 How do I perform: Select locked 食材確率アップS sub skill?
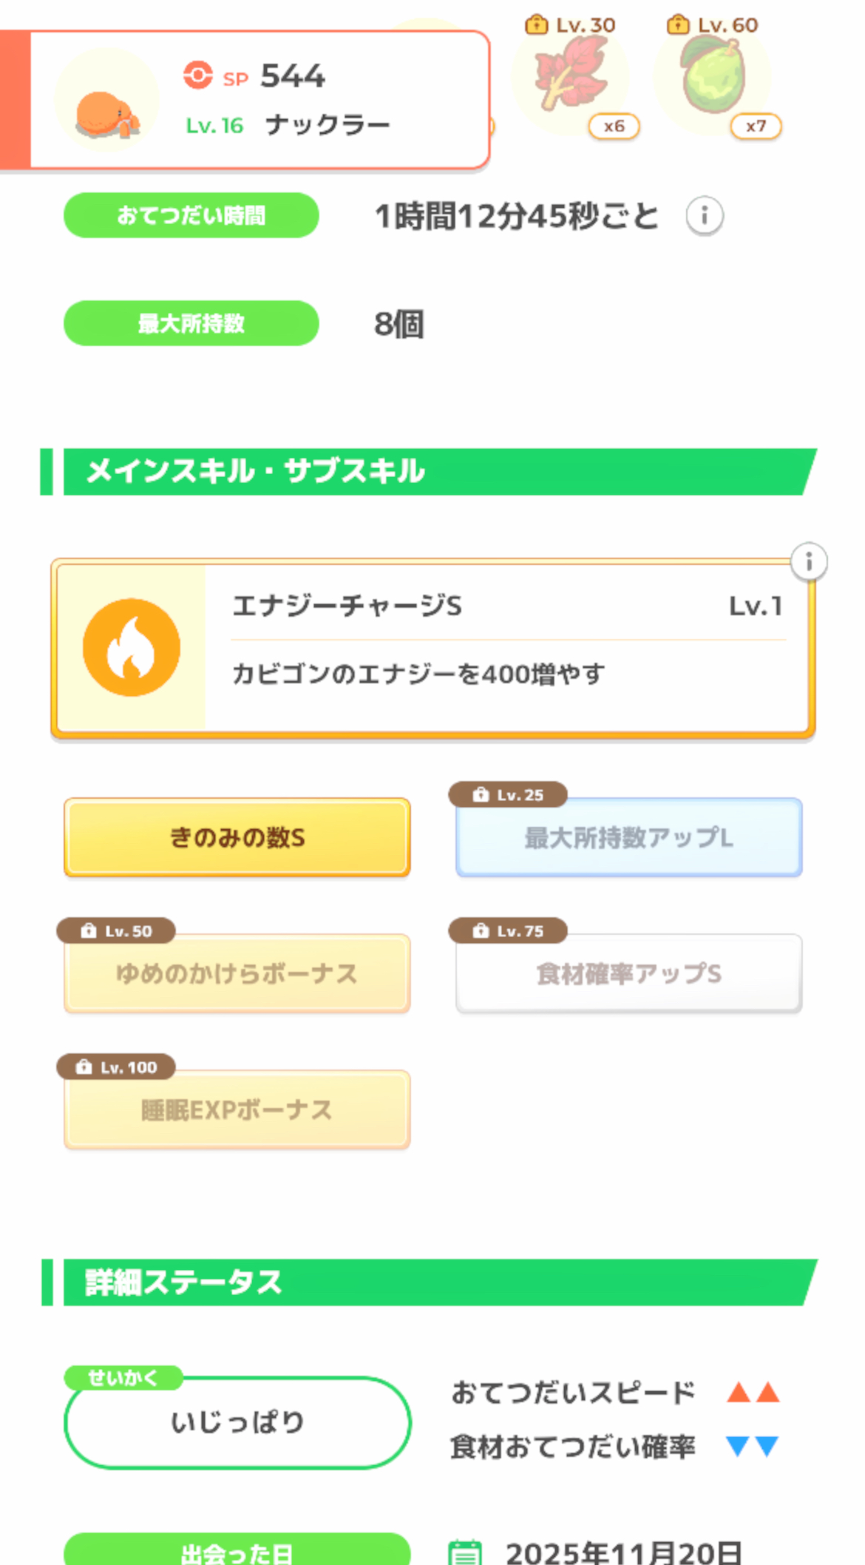(x=629, y=973)
